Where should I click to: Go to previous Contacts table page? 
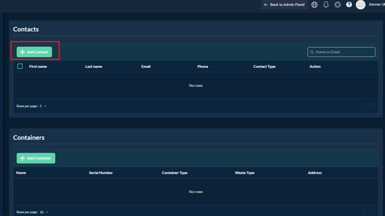click(363, 106)
